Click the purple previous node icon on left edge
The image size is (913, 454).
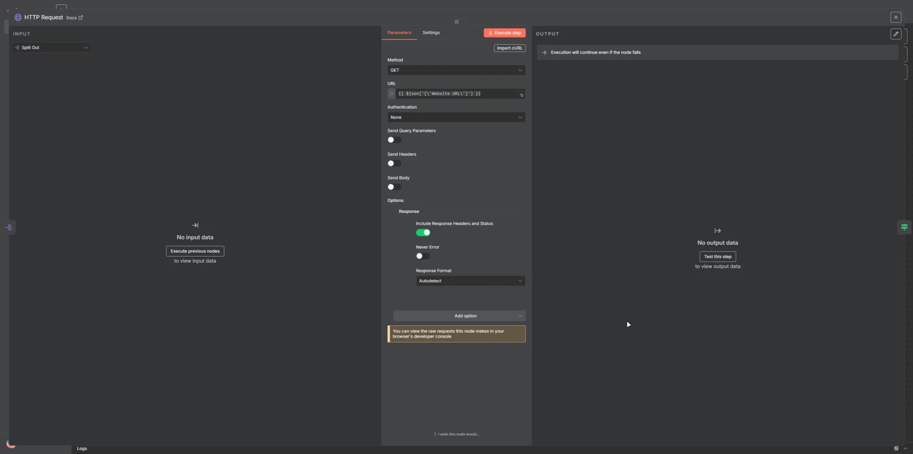coord(9,227)
